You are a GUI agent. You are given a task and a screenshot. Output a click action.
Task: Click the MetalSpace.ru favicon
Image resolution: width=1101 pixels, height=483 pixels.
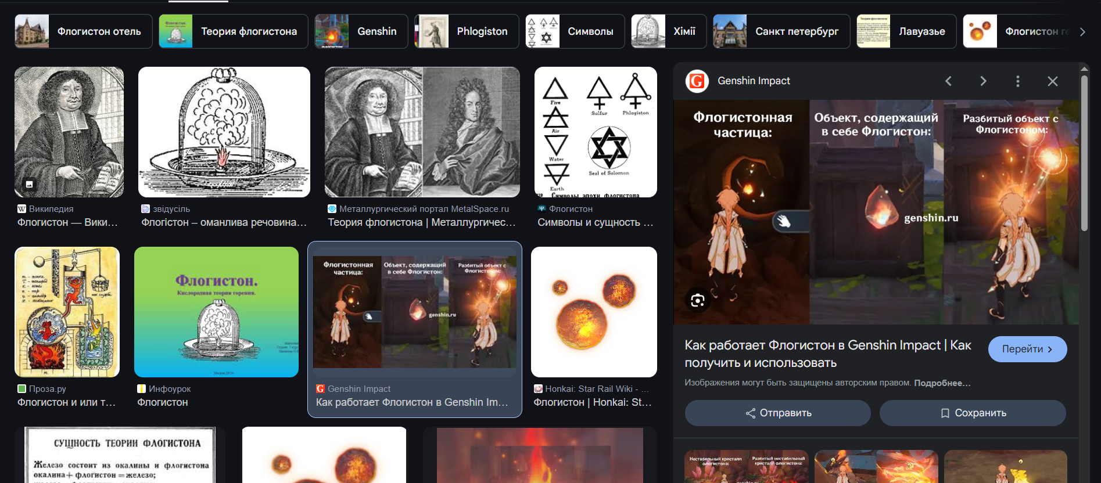(332, 209)
